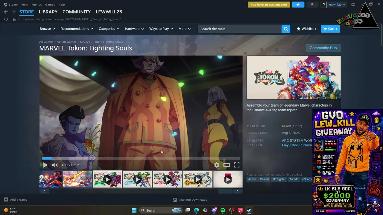
Task: Click the Steam taskbar icon
Action: point(249,210)
